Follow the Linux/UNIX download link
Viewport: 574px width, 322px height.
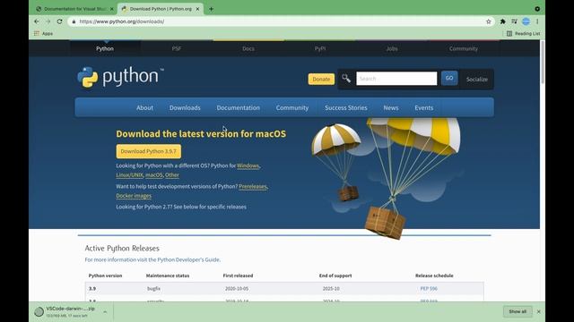click(129, 175)
